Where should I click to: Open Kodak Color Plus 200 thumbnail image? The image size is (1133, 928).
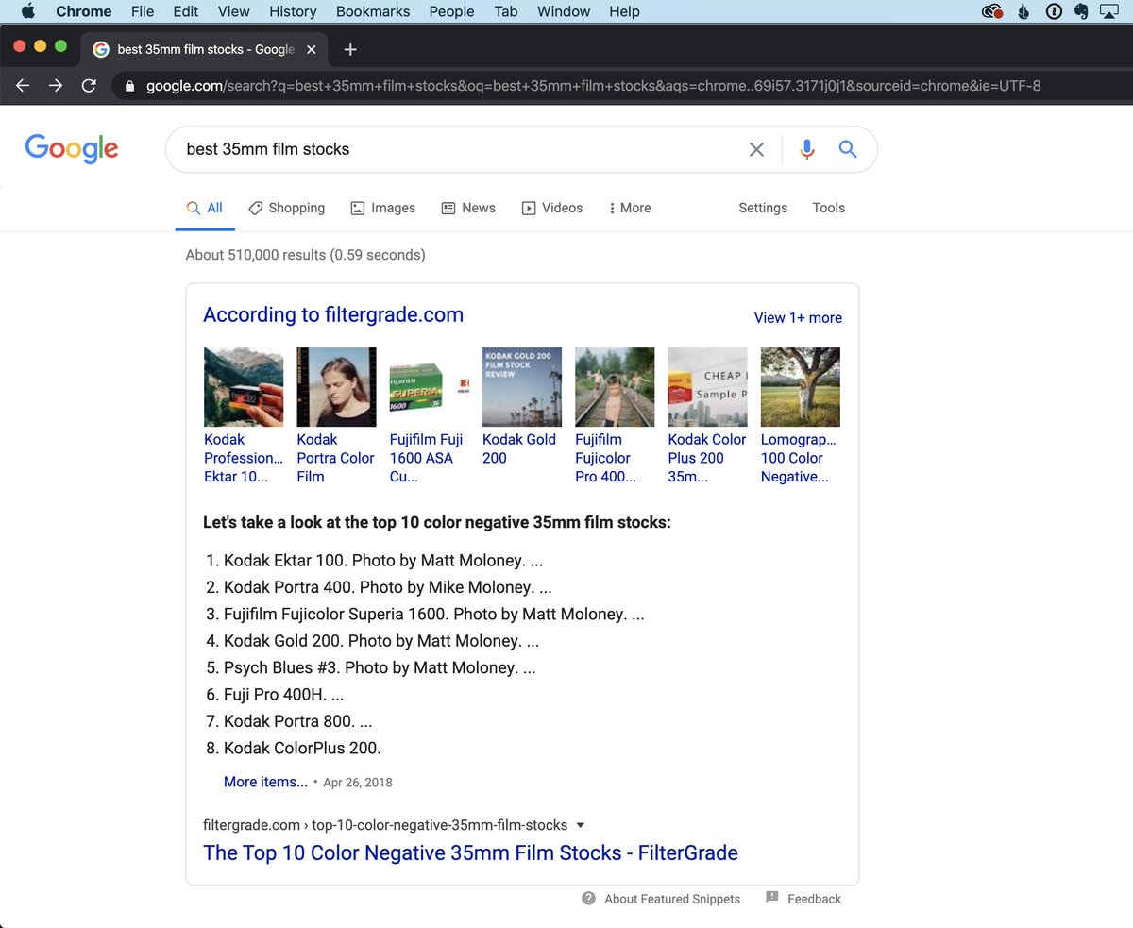(x=707, y=387)
